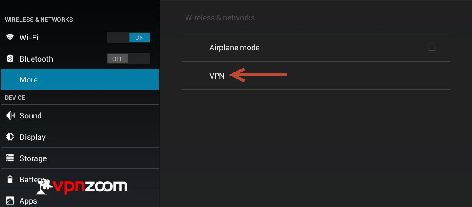The image size is (472, 207).
Task: Open the VPN settings option
Action: (x=316, y=76)
